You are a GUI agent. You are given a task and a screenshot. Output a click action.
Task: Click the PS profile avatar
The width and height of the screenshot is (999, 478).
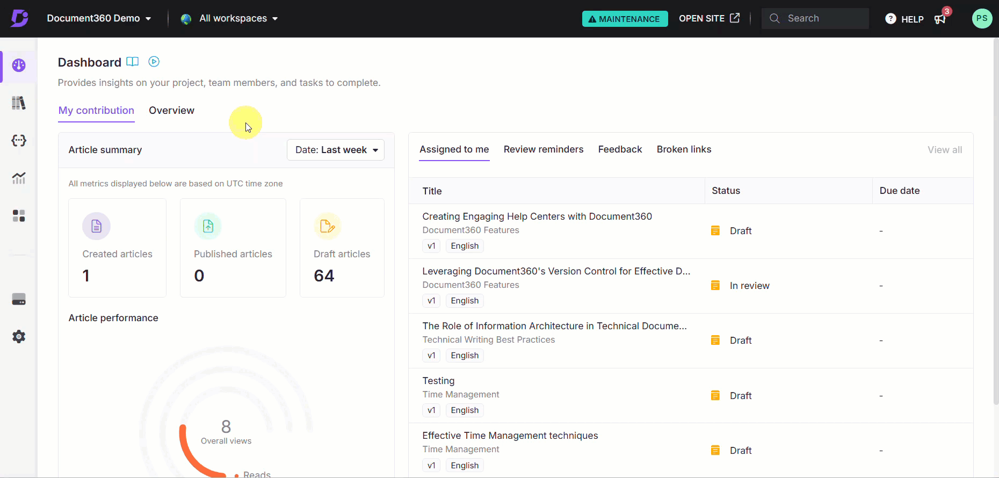982,18
